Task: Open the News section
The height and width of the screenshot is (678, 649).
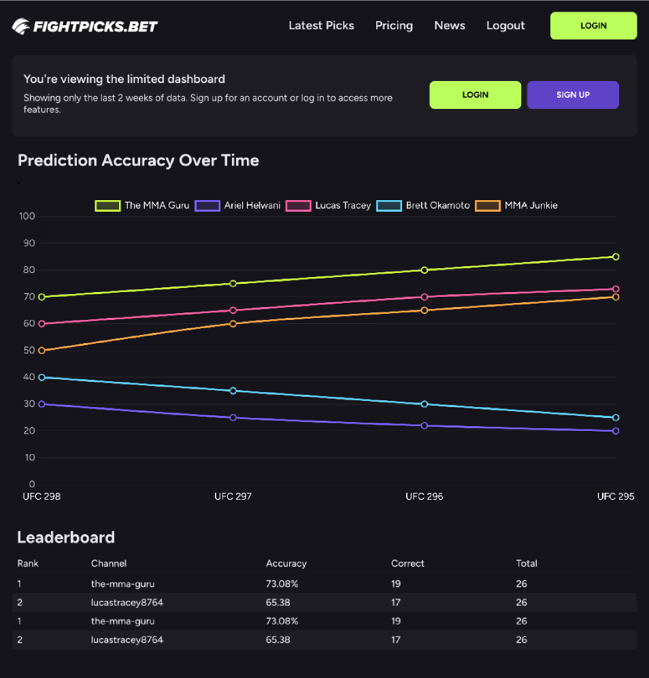Action: tap(450, 25)
